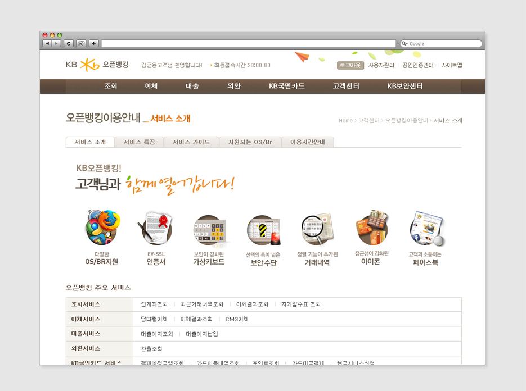This screenshot has width=526, height=391.
Task: Switch to the 서비스 특징 tab
Action: pos(139,142)
